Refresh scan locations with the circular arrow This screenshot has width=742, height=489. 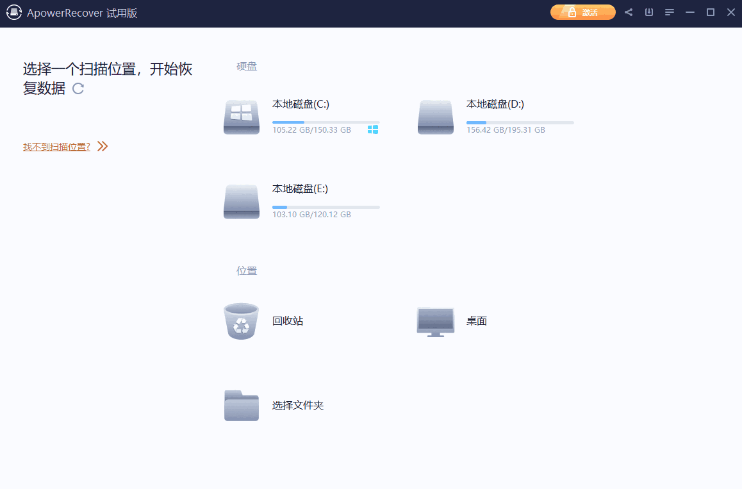[x=78, y=89]
